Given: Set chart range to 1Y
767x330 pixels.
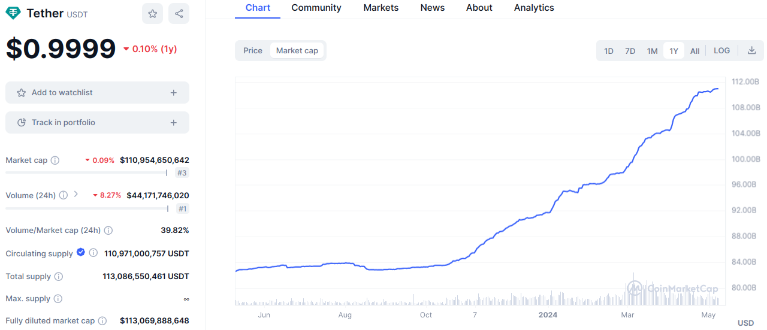Looking at the screenshot, I should (674, 51).
